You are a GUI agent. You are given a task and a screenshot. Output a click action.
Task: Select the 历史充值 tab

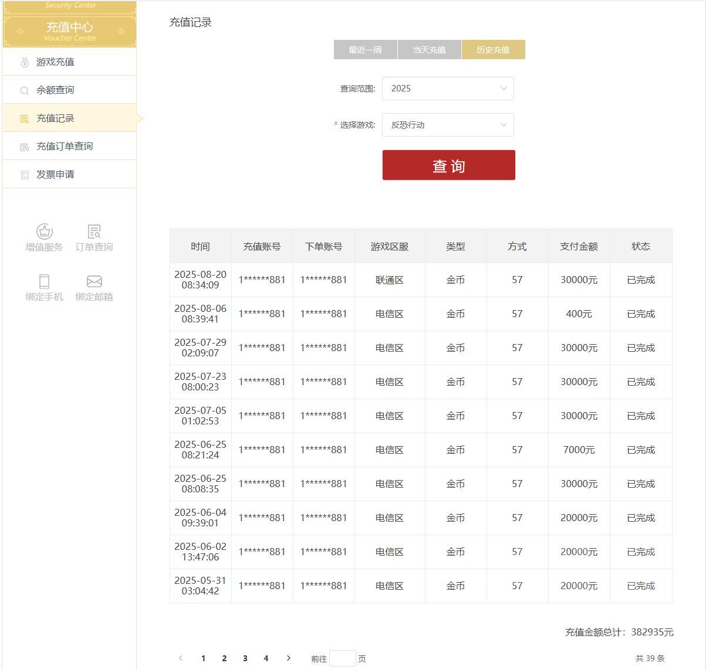[x=493, y=50]
